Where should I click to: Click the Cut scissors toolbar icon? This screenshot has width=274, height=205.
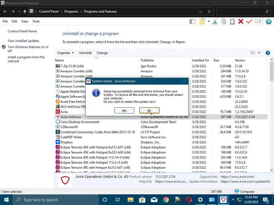[215, 21]
